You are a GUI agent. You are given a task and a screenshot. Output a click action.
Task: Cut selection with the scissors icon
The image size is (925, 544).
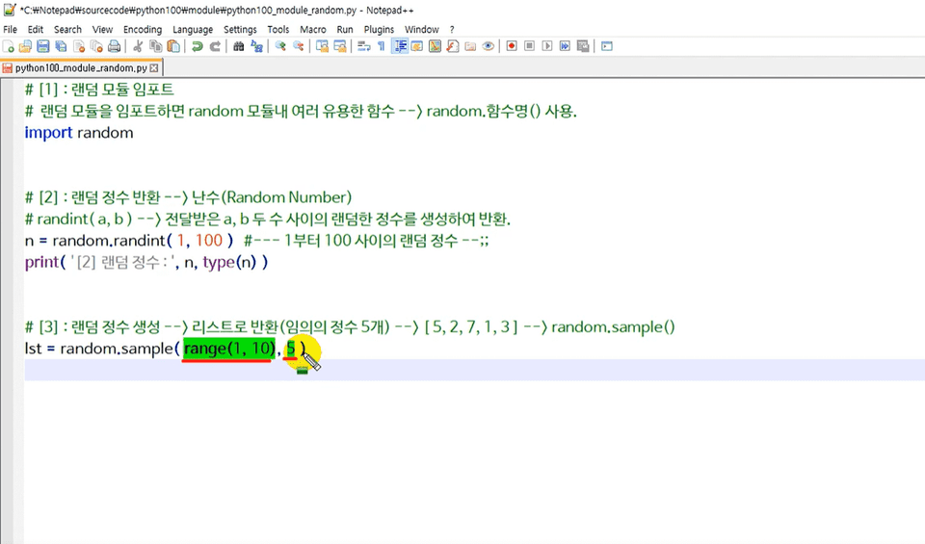click(x=138, y=46)
